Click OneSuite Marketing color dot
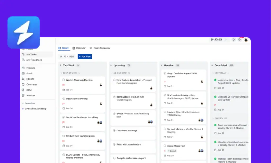The image size is (271, 163). coord(23,109)
